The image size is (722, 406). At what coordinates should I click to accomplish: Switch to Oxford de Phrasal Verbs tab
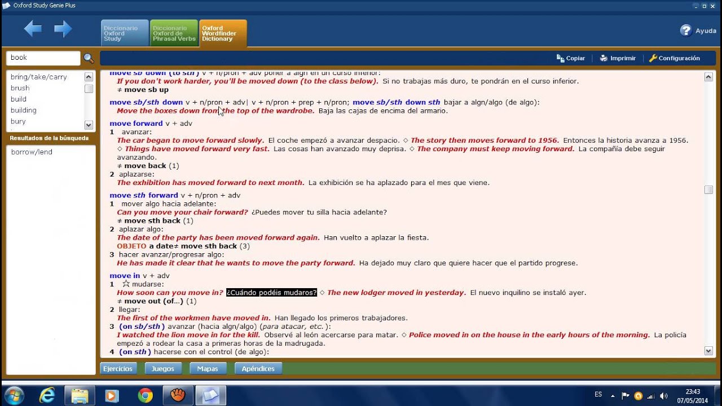coord(174,33)
